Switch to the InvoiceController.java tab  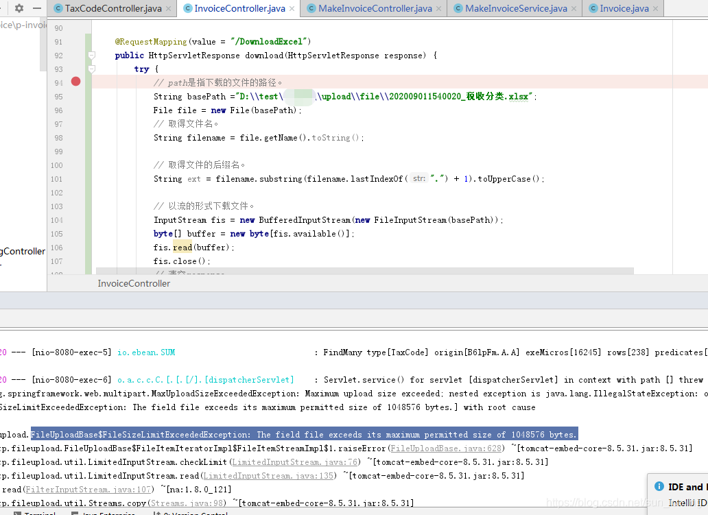click(239, 9)
